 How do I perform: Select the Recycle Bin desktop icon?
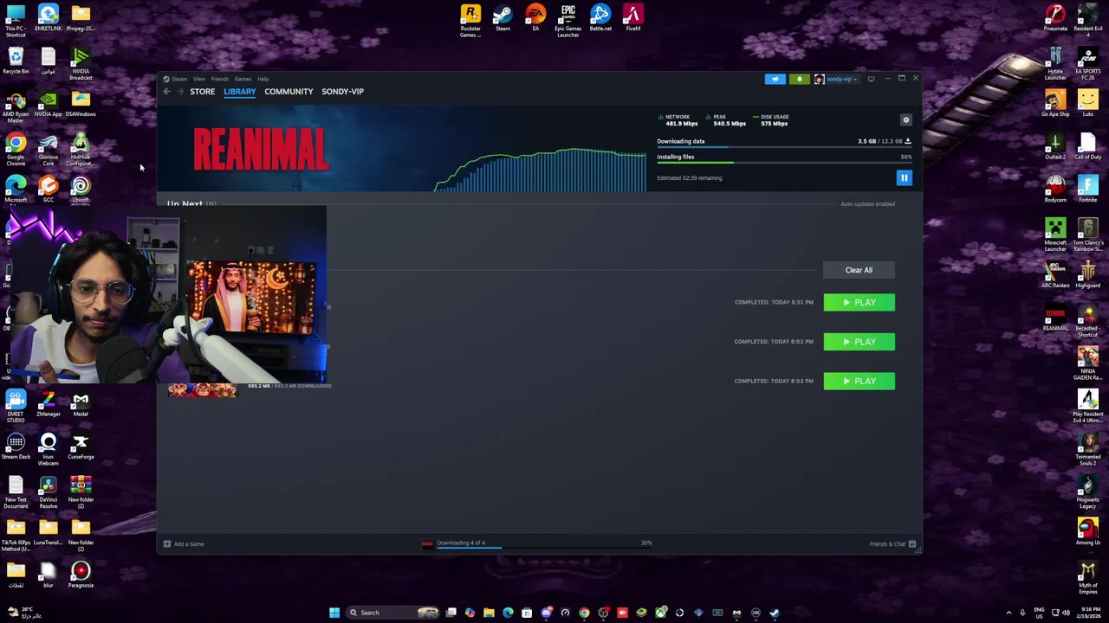[16, 61]
